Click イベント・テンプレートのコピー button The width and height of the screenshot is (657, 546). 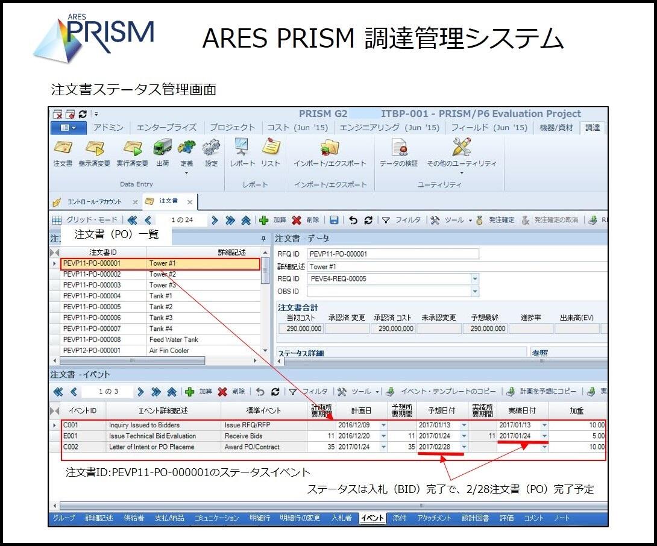coord(441,391)
